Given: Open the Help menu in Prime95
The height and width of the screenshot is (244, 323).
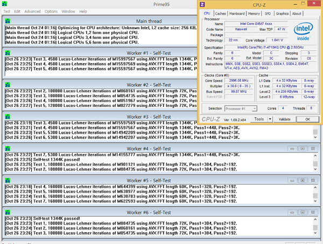Looking at the screenshot, I should (x=83, y=11).
